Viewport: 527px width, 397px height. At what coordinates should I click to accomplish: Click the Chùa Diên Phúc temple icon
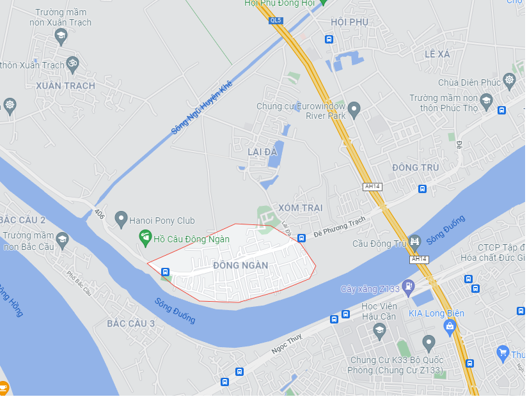coord(510,81)
